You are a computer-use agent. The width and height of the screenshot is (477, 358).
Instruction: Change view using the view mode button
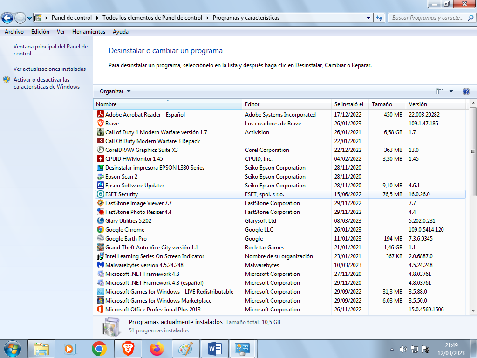click(440, 91)
